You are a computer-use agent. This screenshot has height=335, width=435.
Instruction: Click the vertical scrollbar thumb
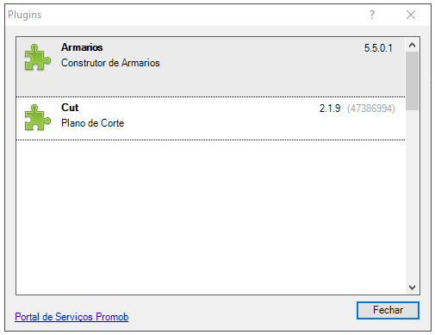click(413, 81)
